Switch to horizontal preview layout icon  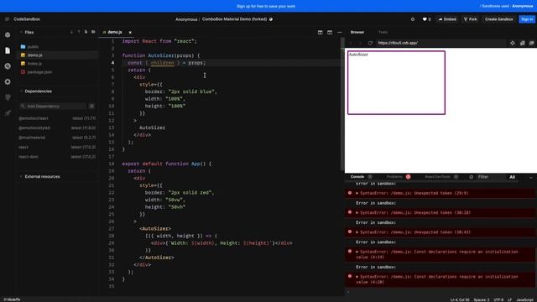pos(330,32)
